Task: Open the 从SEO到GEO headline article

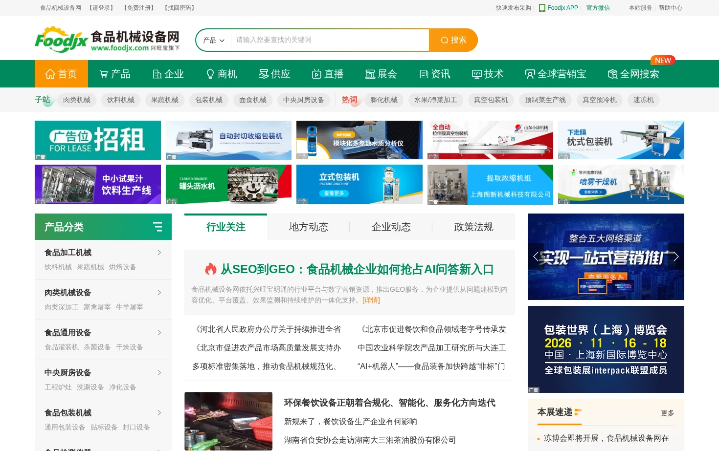Action: (x=357, y=269)
